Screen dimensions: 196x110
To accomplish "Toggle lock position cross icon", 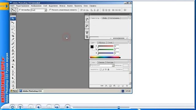I will pos(106,69).
